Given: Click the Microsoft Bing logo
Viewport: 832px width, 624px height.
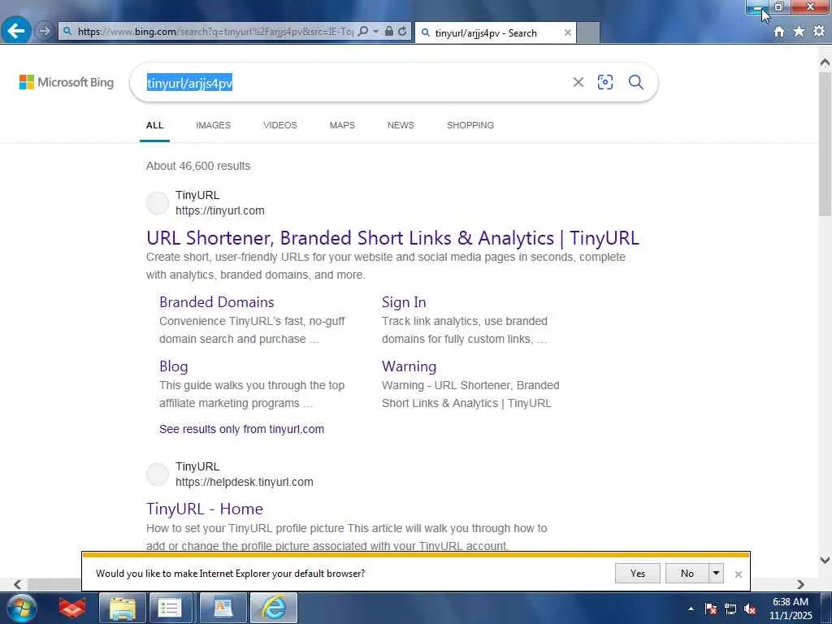Looking at the screenshot, I should click(x=67, y=82).
